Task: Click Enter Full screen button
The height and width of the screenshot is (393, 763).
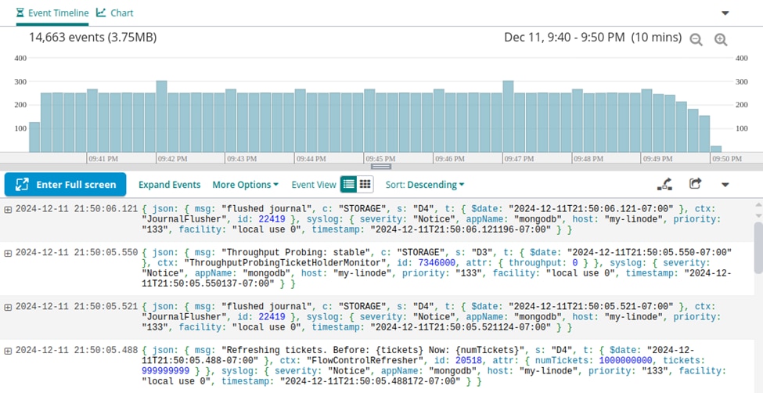Action: coord(65,185)
